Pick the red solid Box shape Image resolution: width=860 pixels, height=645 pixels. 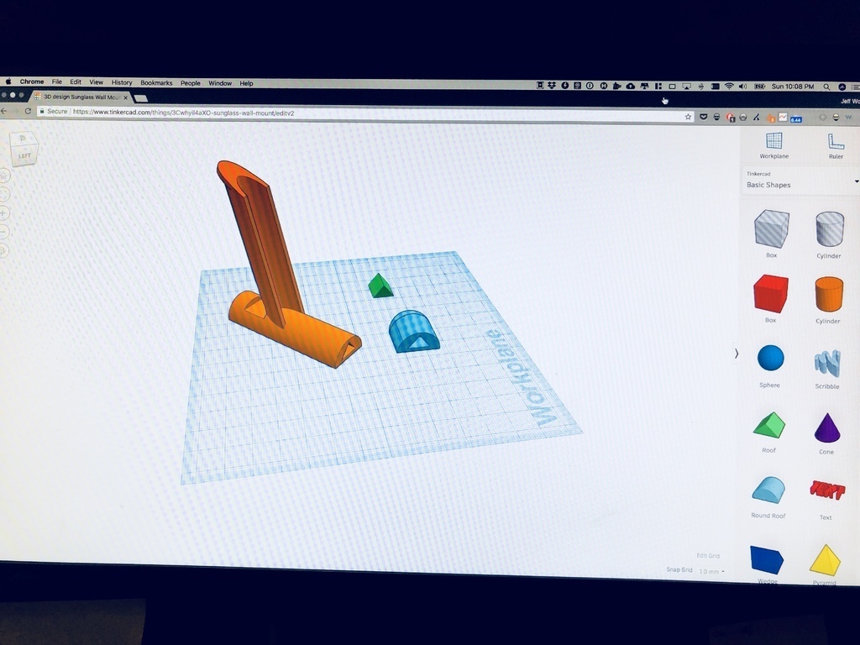pyautogui.click(x=771, y=294)
